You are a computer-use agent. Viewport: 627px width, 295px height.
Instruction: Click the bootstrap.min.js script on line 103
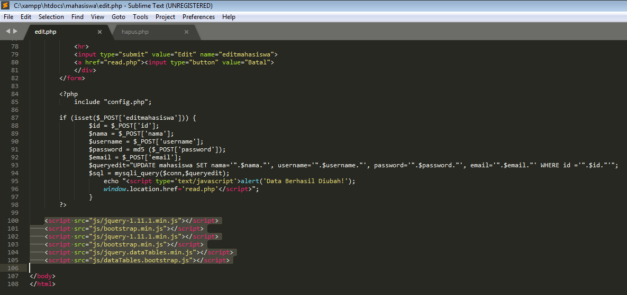124,244
